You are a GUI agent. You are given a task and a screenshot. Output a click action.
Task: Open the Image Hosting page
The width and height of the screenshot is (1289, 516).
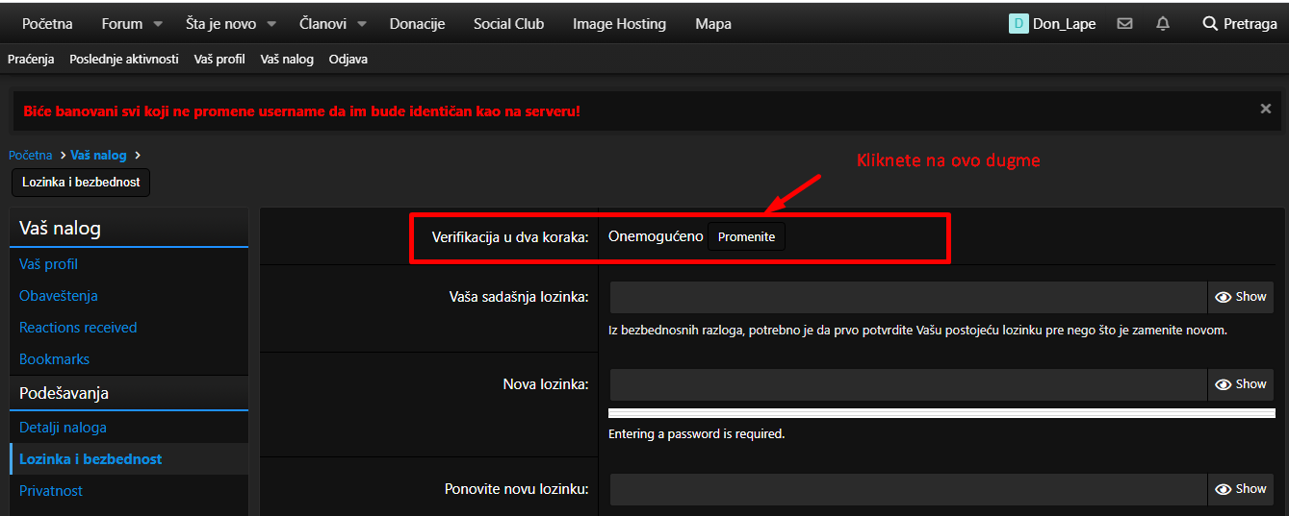pos(619,24)
